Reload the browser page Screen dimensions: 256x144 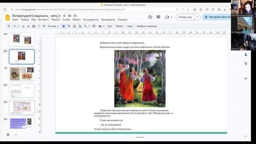(x=5, y=10)
